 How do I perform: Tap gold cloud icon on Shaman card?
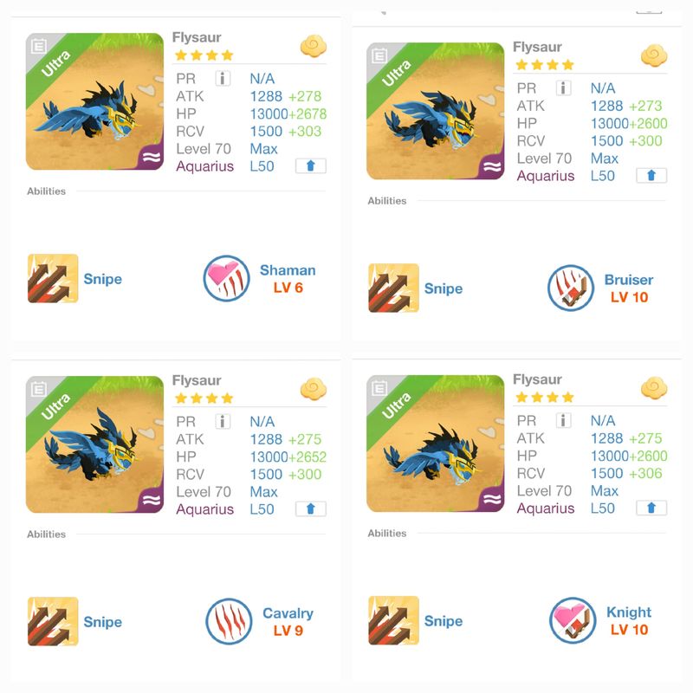pos(314,46)
